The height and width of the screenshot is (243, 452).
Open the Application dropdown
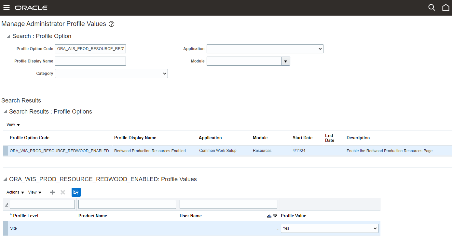point(265,49)
